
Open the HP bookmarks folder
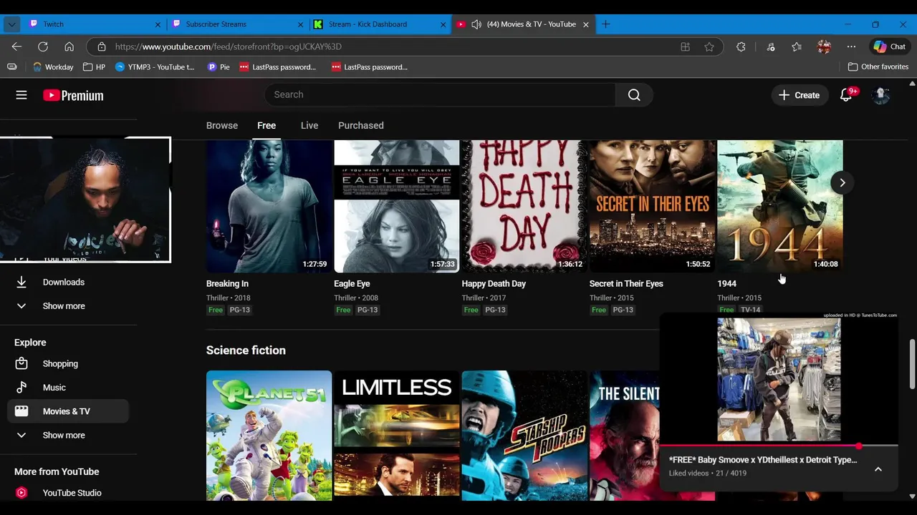(94, 67)
